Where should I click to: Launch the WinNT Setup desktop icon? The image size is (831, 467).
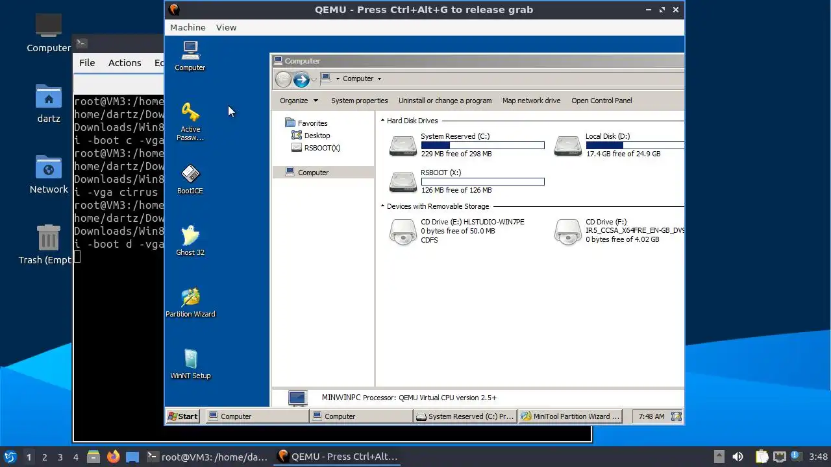pyautogui.click(x=190, y=364)
